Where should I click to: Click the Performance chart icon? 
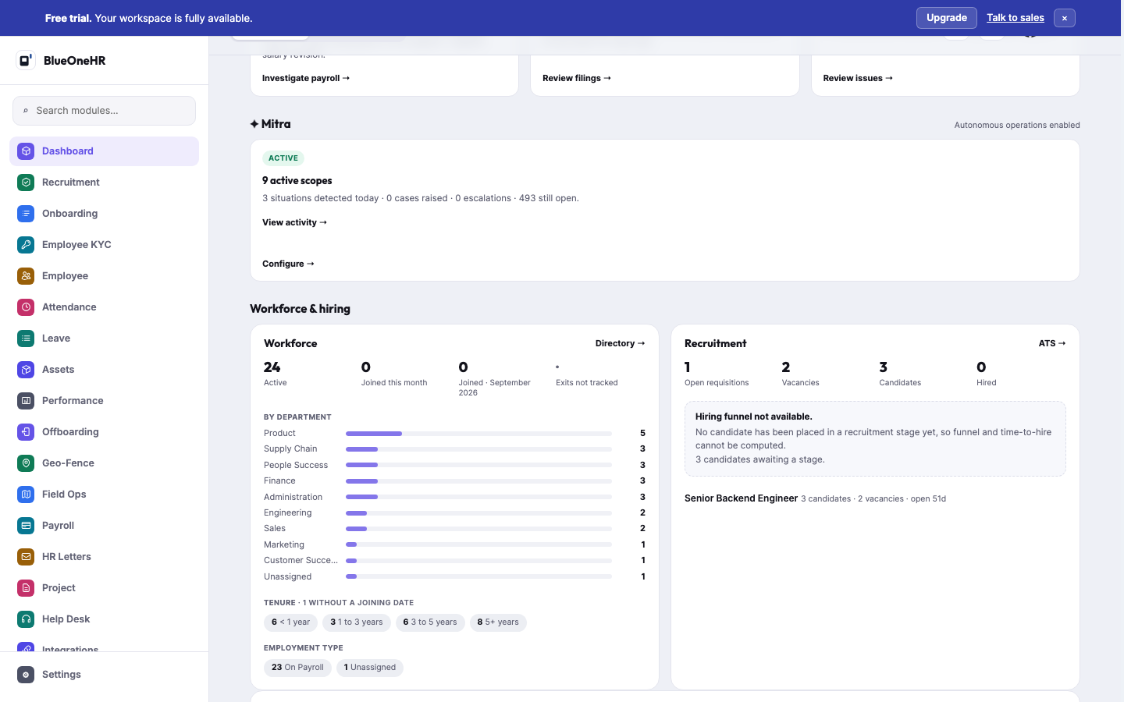click(26, 401)
